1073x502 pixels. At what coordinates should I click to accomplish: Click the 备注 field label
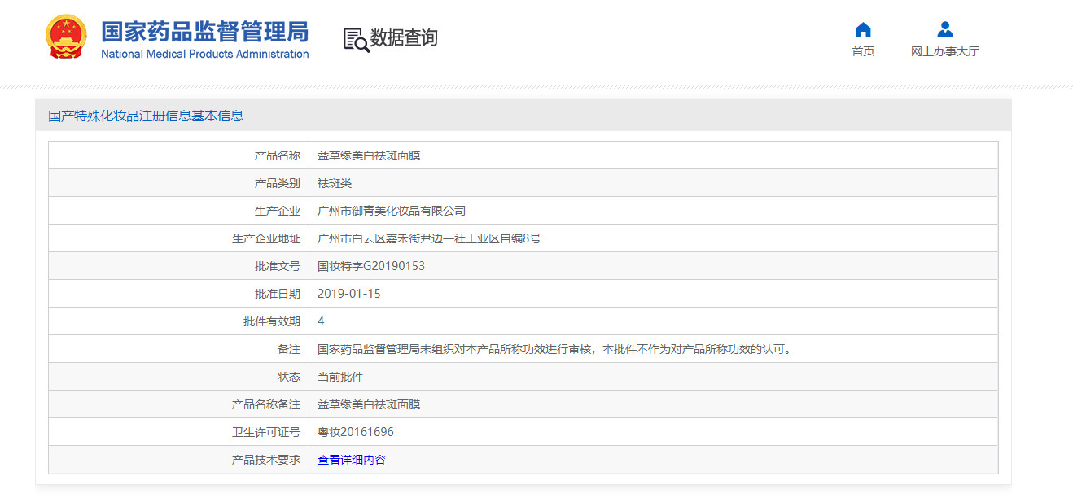289,349
